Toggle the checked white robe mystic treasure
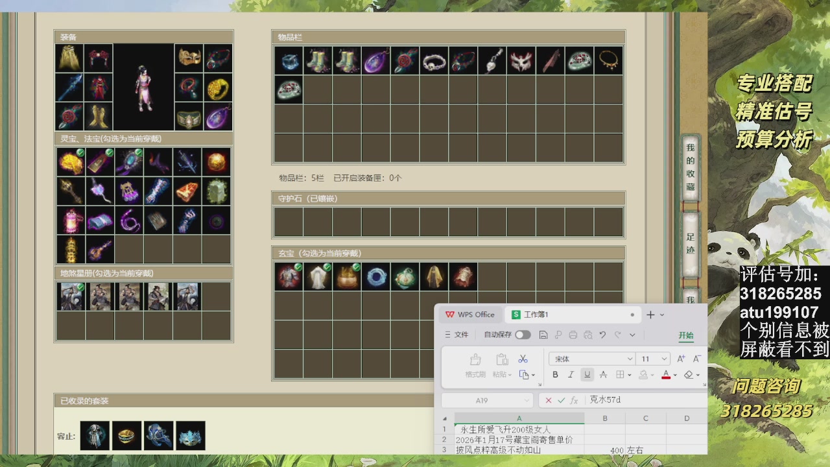The width and height of the screenshot is (830, 467). (318, 276)
